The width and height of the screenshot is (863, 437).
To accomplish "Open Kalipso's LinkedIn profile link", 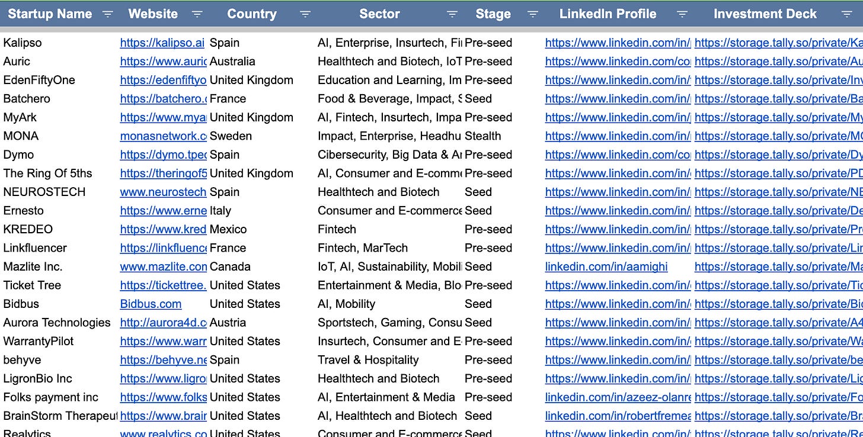I will (x=618, y=43).
